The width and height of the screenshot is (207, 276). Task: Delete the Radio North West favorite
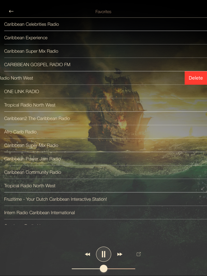196,78
